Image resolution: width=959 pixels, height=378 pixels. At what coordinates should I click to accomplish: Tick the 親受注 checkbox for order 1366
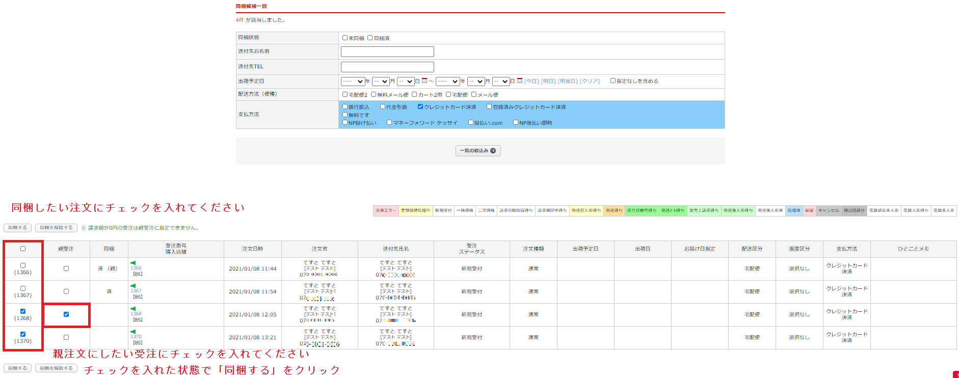pos(66,268)
